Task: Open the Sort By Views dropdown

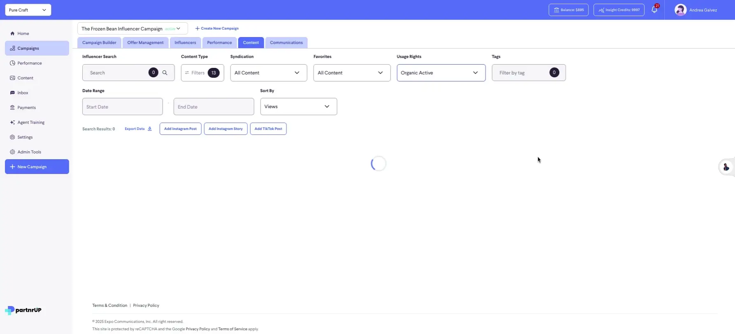Action: (298, 107)
